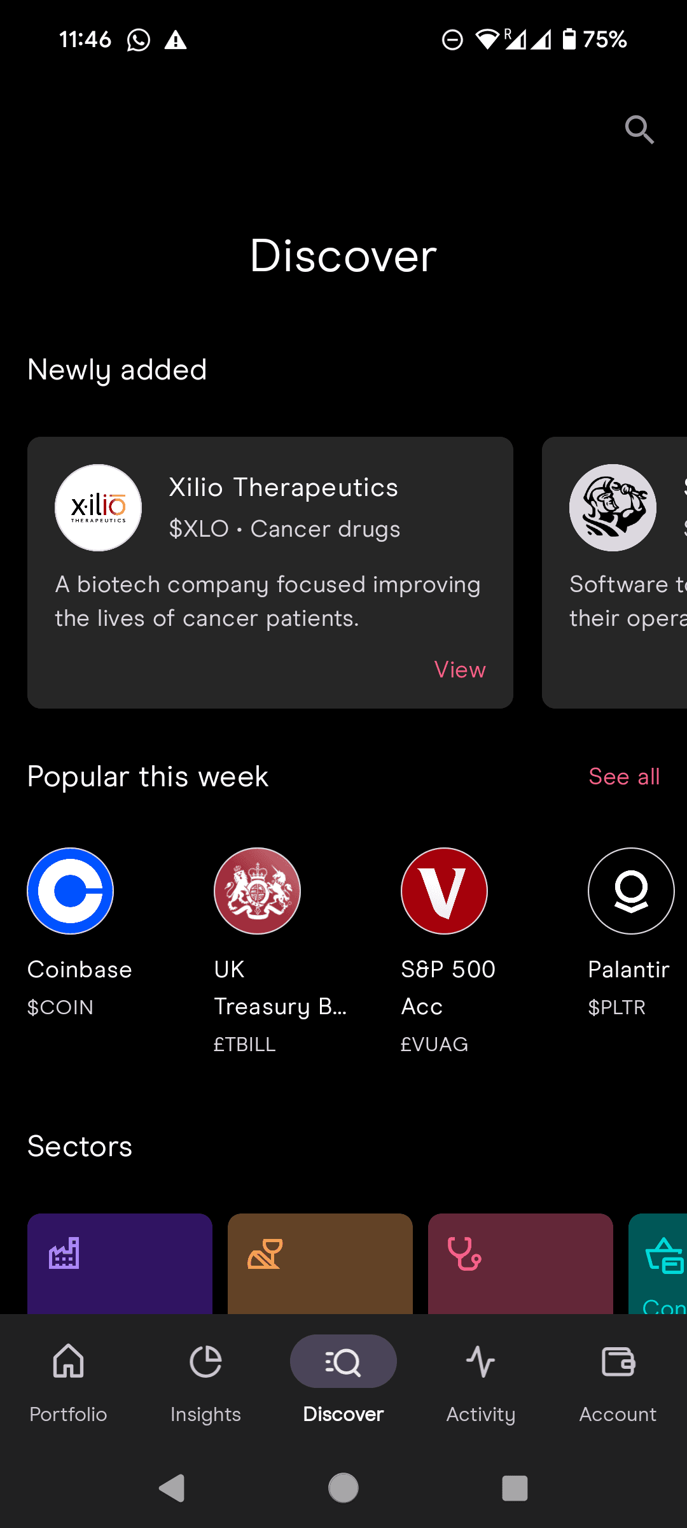Tap the Palantir logo icon
The image size is (687, 1528).
click(630, 891)
